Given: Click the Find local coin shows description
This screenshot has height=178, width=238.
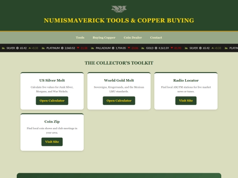Looking at the screenshot, I should pyautogui.click(x=52, y=131).
